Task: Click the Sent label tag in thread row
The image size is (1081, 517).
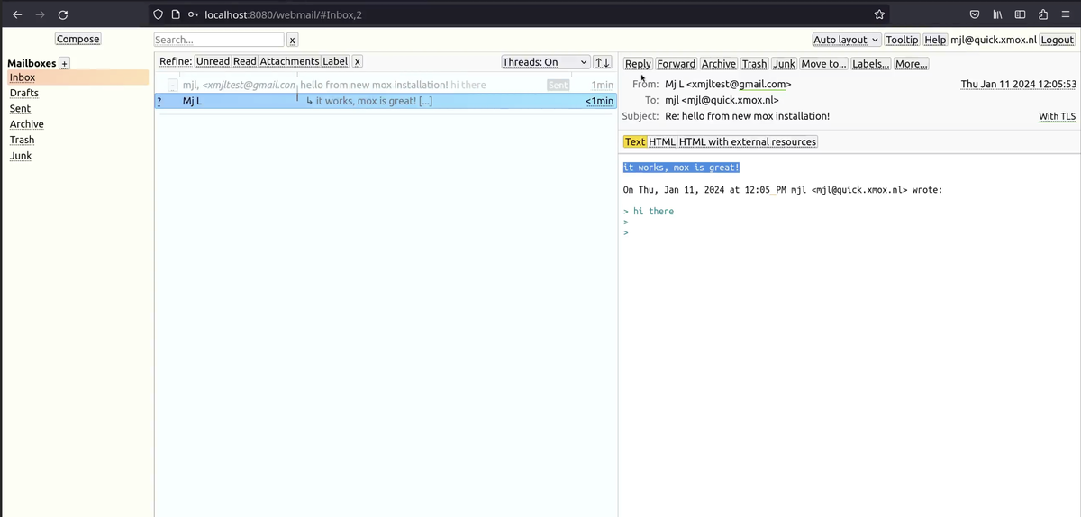Action: tap(558, 85)
